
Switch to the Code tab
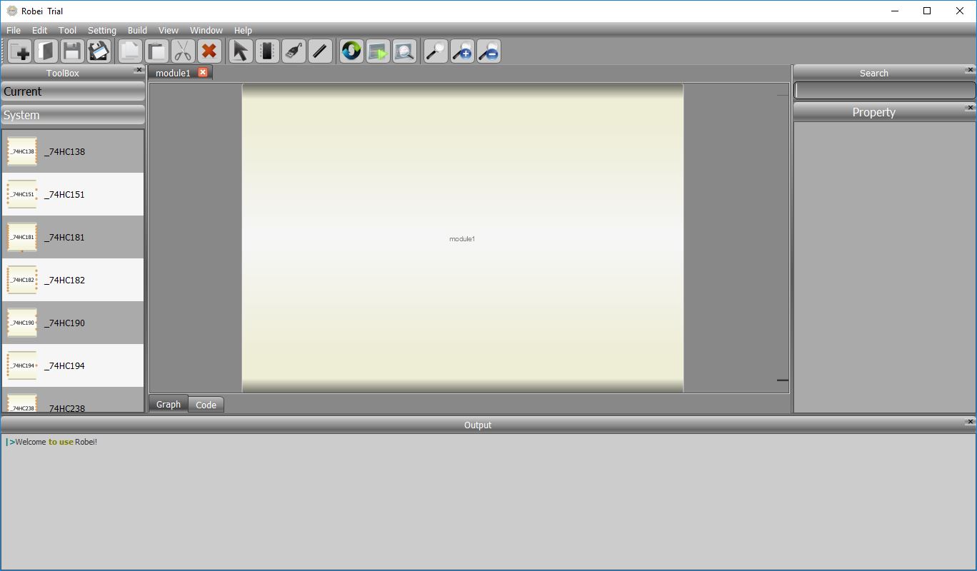click(206, 405)
